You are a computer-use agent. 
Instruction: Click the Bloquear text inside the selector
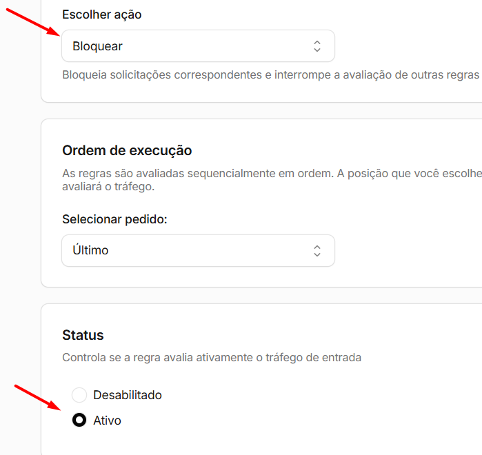tap(97, 46)
